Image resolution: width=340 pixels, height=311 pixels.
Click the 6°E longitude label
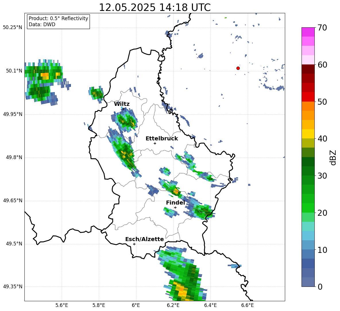tap(136, 305)
